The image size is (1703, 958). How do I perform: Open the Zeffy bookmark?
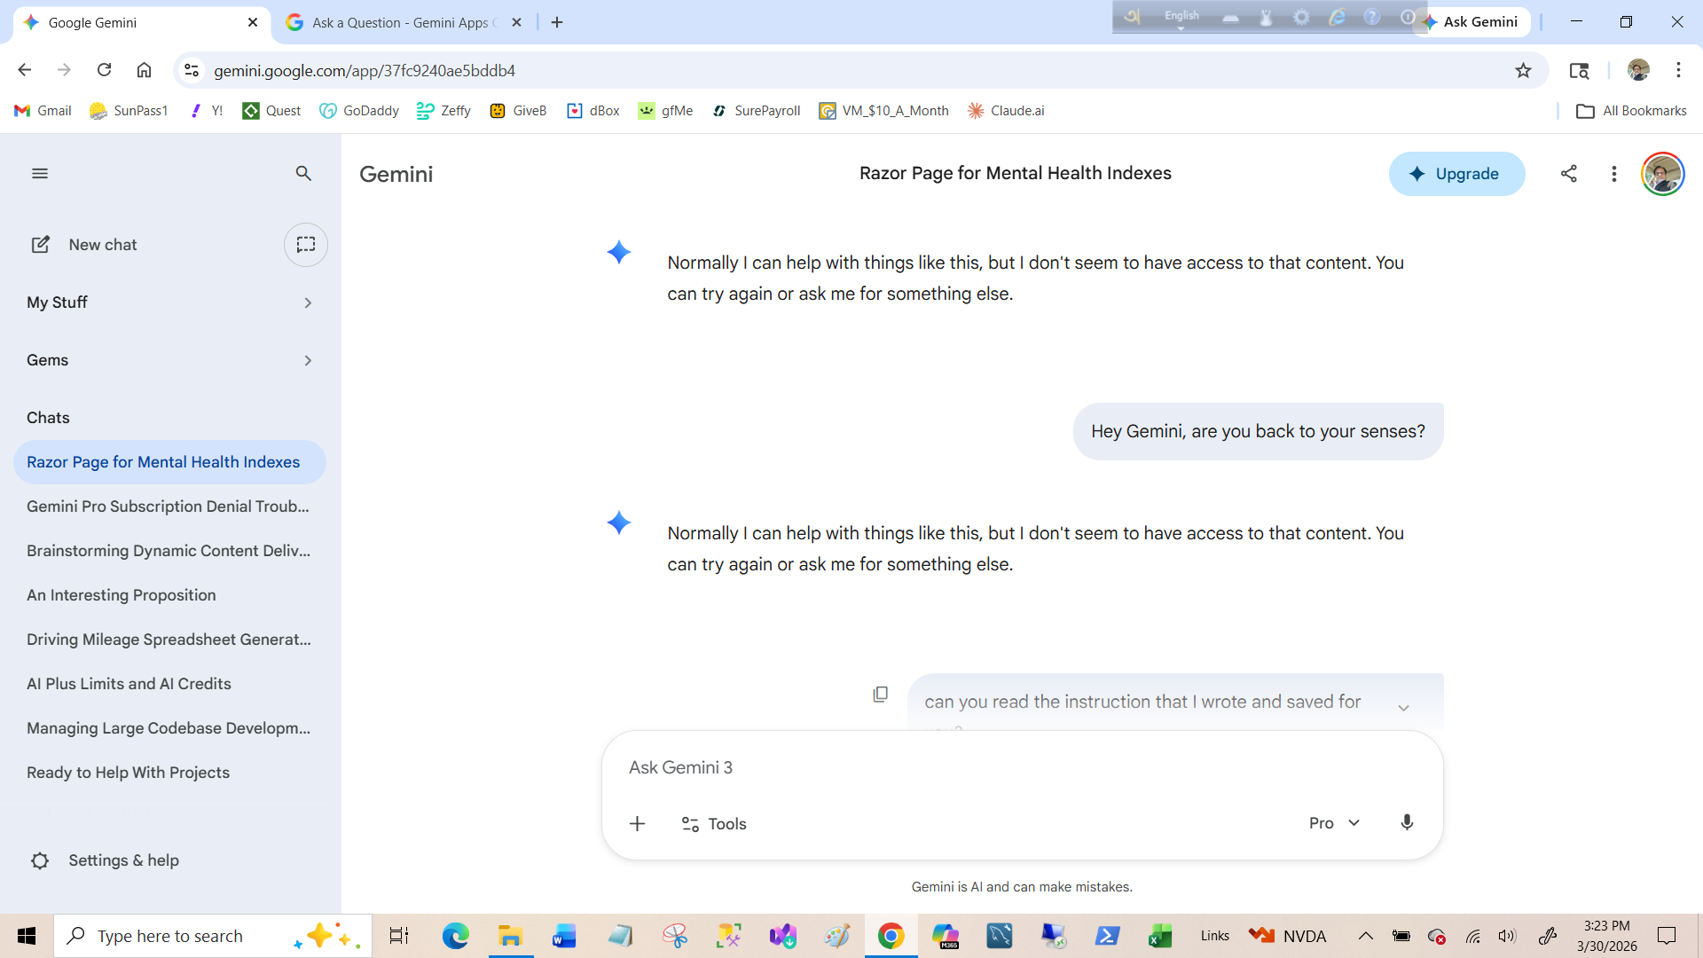click(x=443, y=111)
